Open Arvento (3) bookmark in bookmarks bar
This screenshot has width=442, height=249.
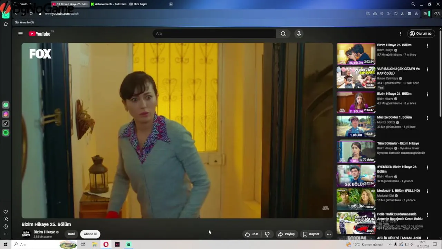tap(25, 22)
